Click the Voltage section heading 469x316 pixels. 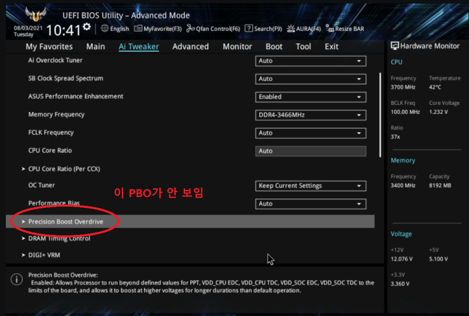tap(401, 234)
